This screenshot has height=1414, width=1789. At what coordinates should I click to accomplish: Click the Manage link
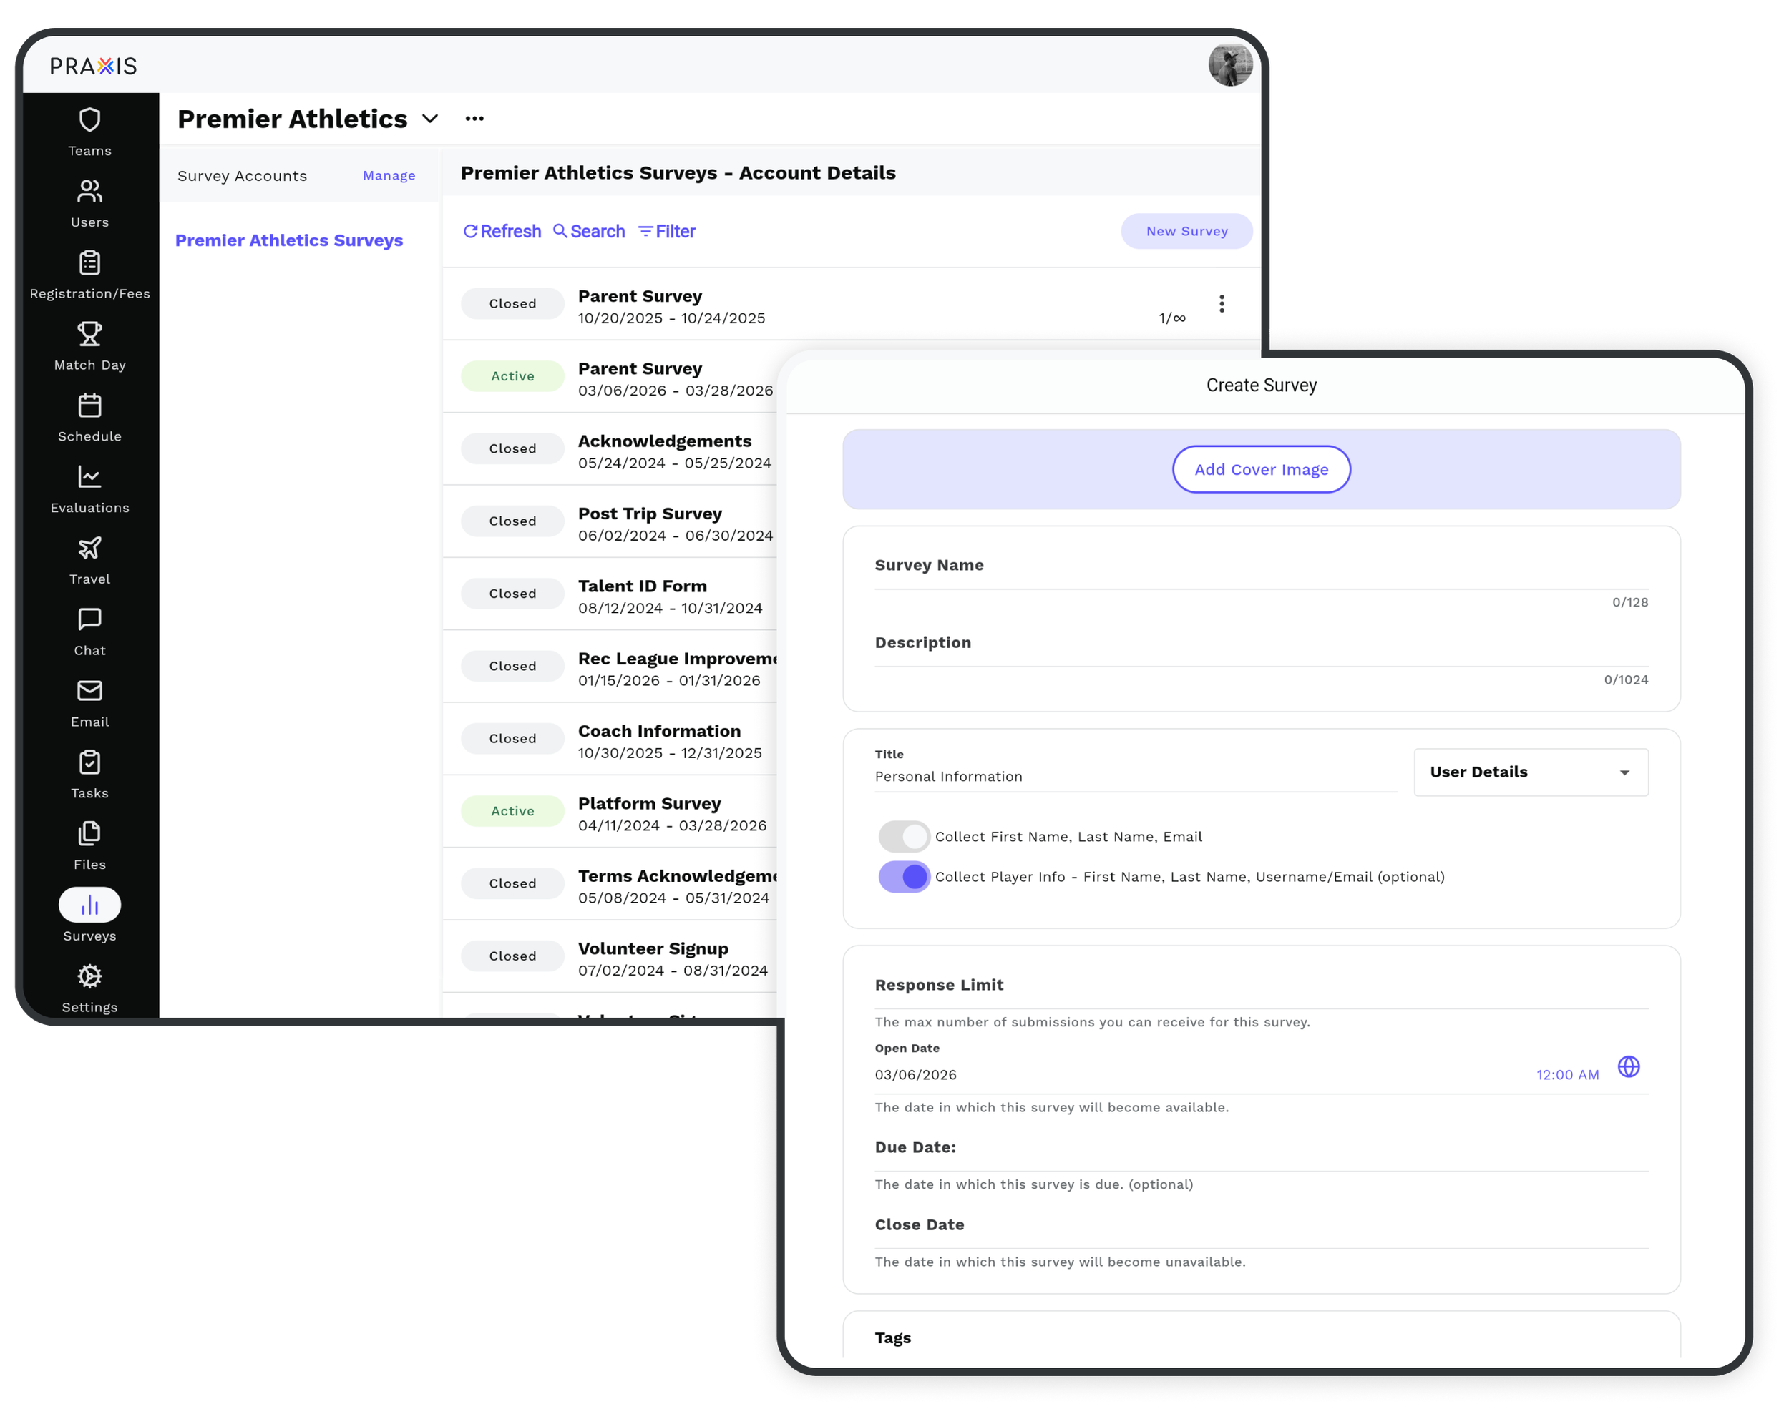pyautogui.click(x=389, y=175)
